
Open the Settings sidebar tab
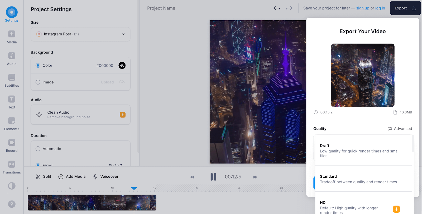point(12,14)
